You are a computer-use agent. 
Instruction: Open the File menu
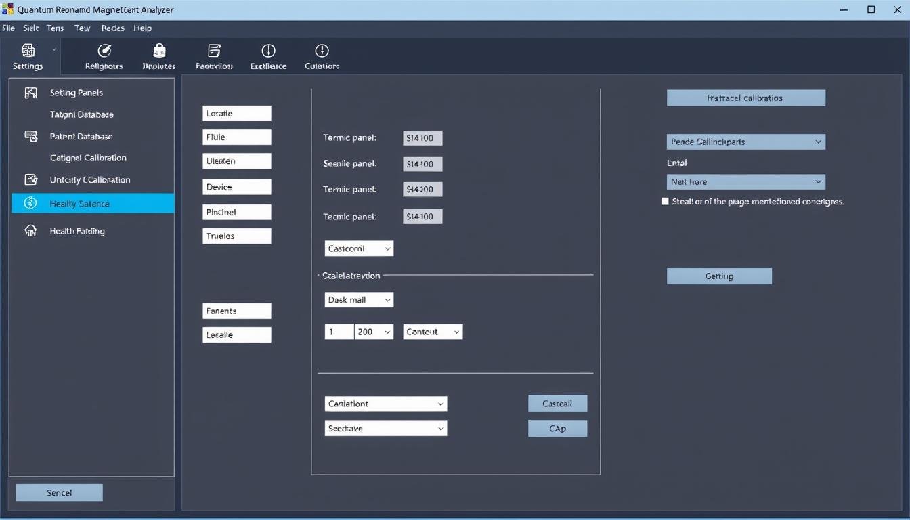click(8, 28)
